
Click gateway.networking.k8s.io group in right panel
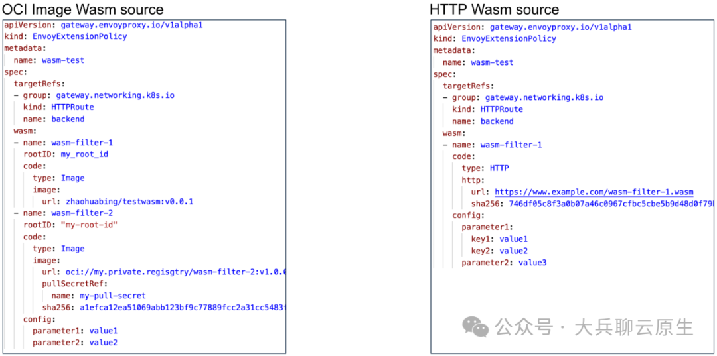[544, 97]
